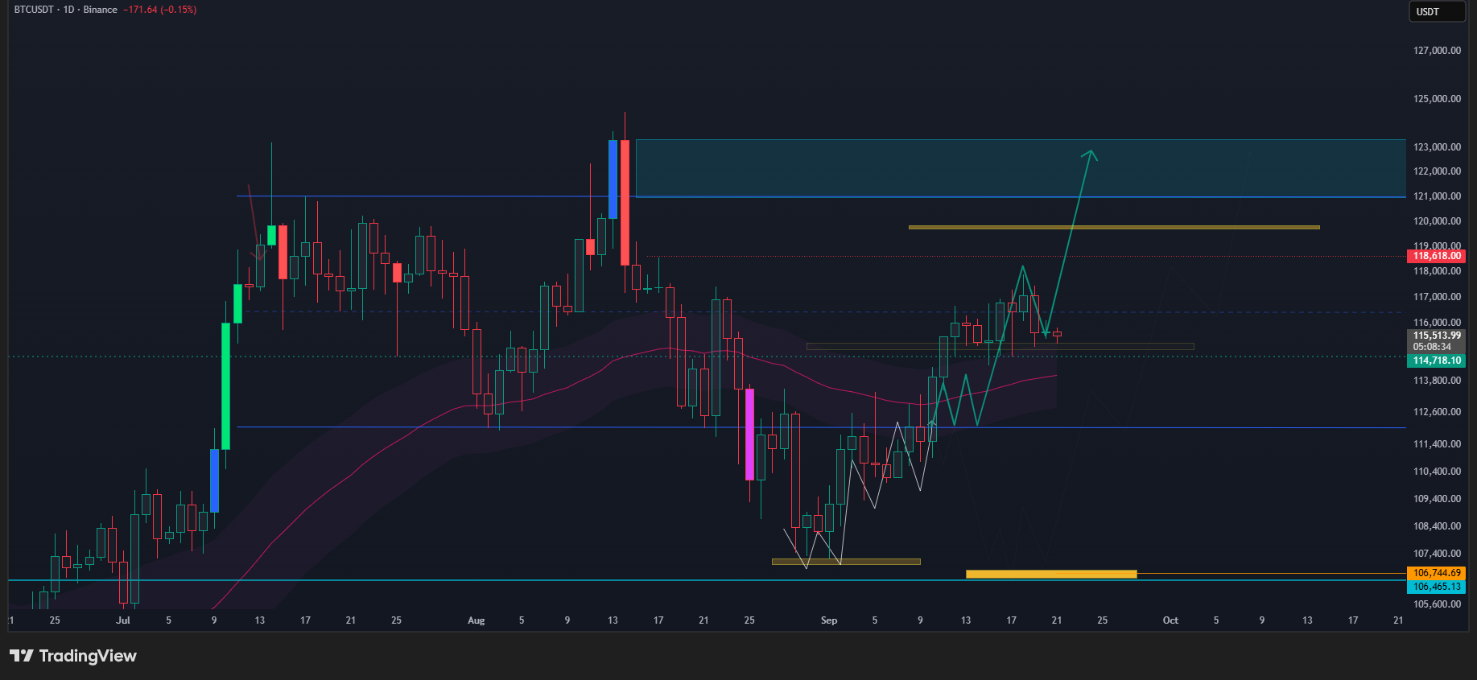This screenshot has width=1477, height=680.
Task: Click the green 114,718.10 price label
Action: (x=1437, y=361)
